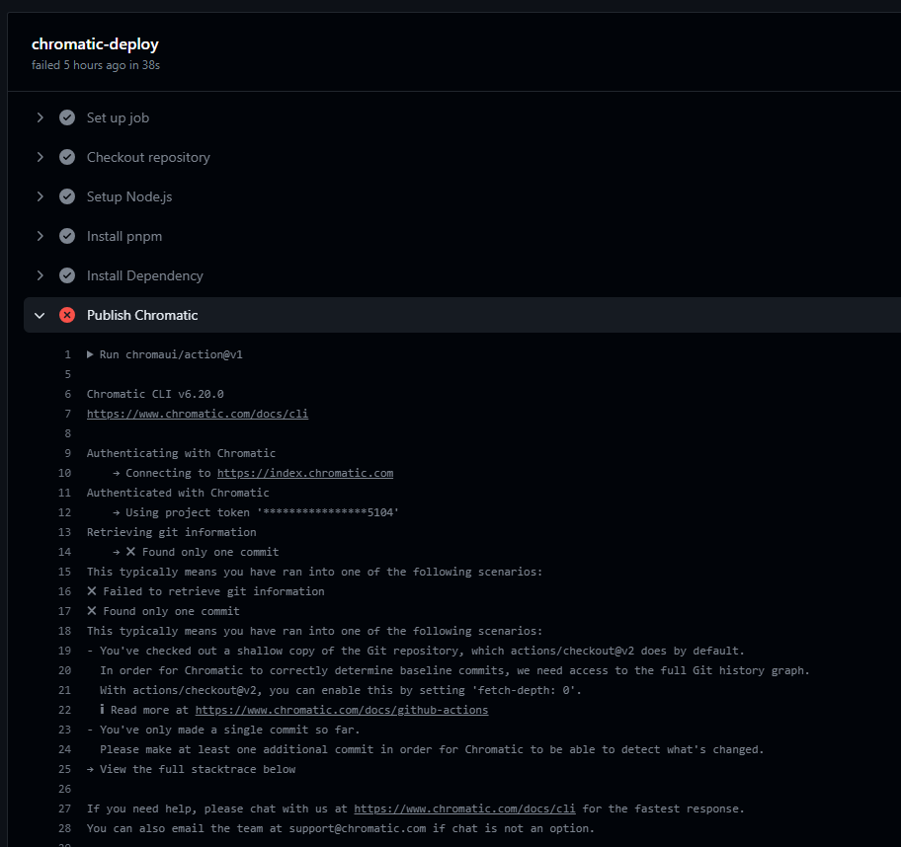Click the chromatic-deploy job title
Image resolution: width=901 pixels, height=847 pixels.
click(95, 44)
